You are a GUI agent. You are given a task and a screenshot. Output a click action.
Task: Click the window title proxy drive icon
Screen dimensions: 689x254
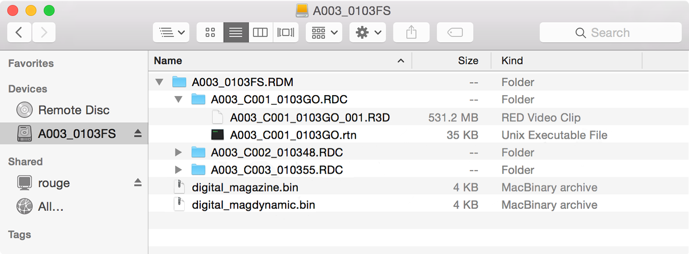pyautogui.click(x=302, y=10)
